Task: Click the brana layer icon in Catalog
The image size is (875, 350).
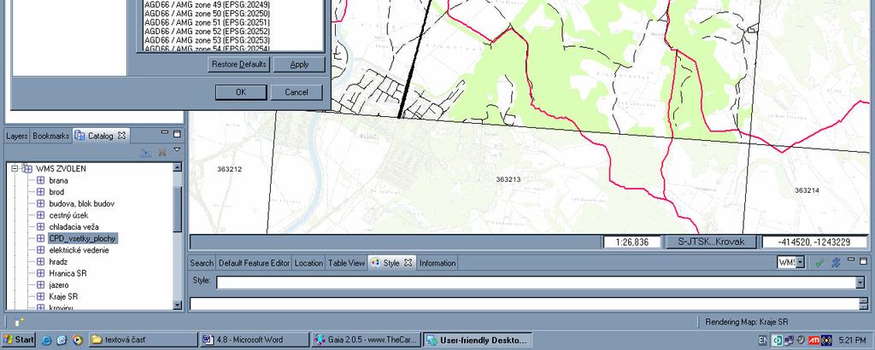Action: [40, 180]
